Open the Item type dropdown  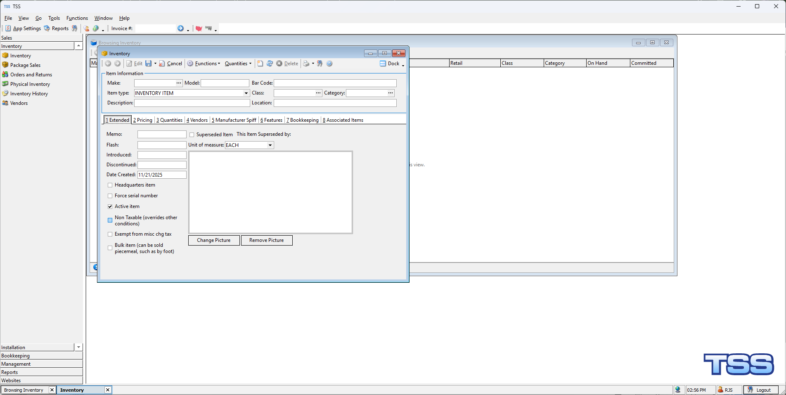246,93
